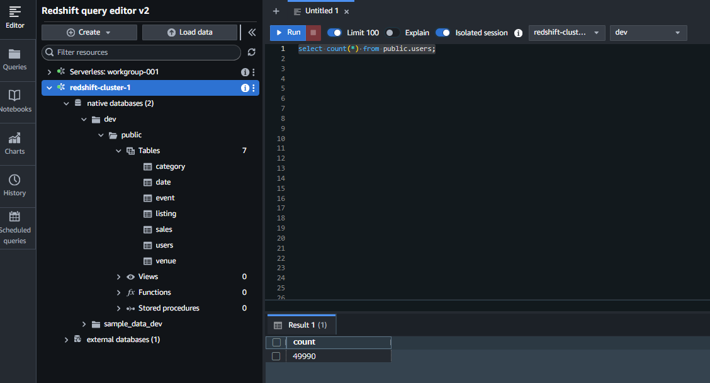Refresh the resource tree

pos(251,52)
